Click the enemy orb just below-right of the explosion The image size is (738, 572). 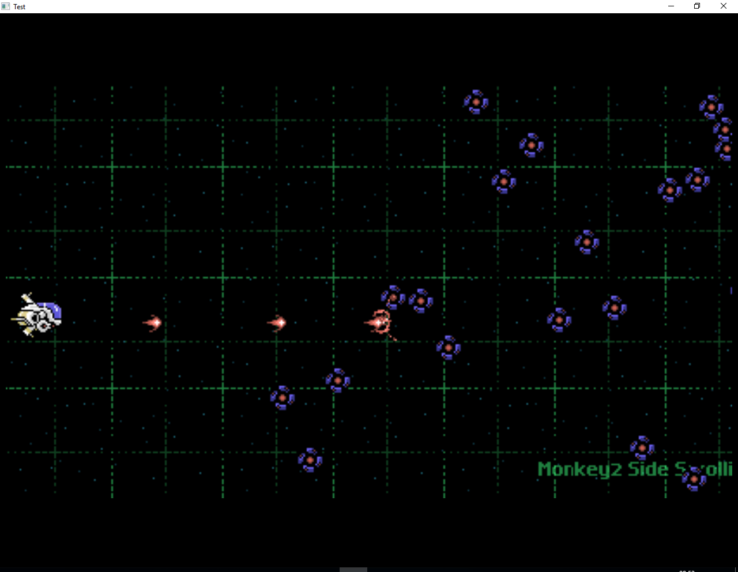pyautogui.click(x=448, y=348)
